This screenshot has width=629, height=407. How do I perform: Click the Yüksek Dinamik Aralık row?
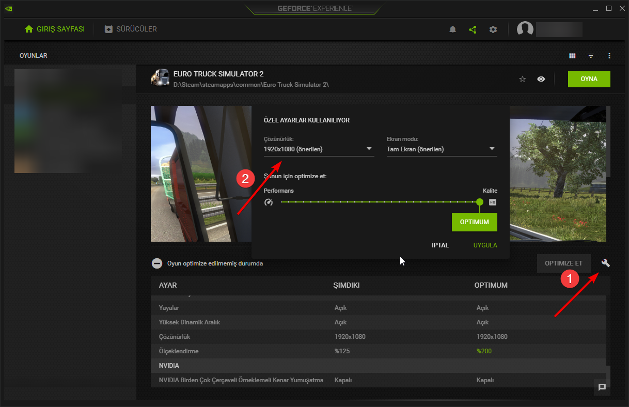tap(378, 322)
